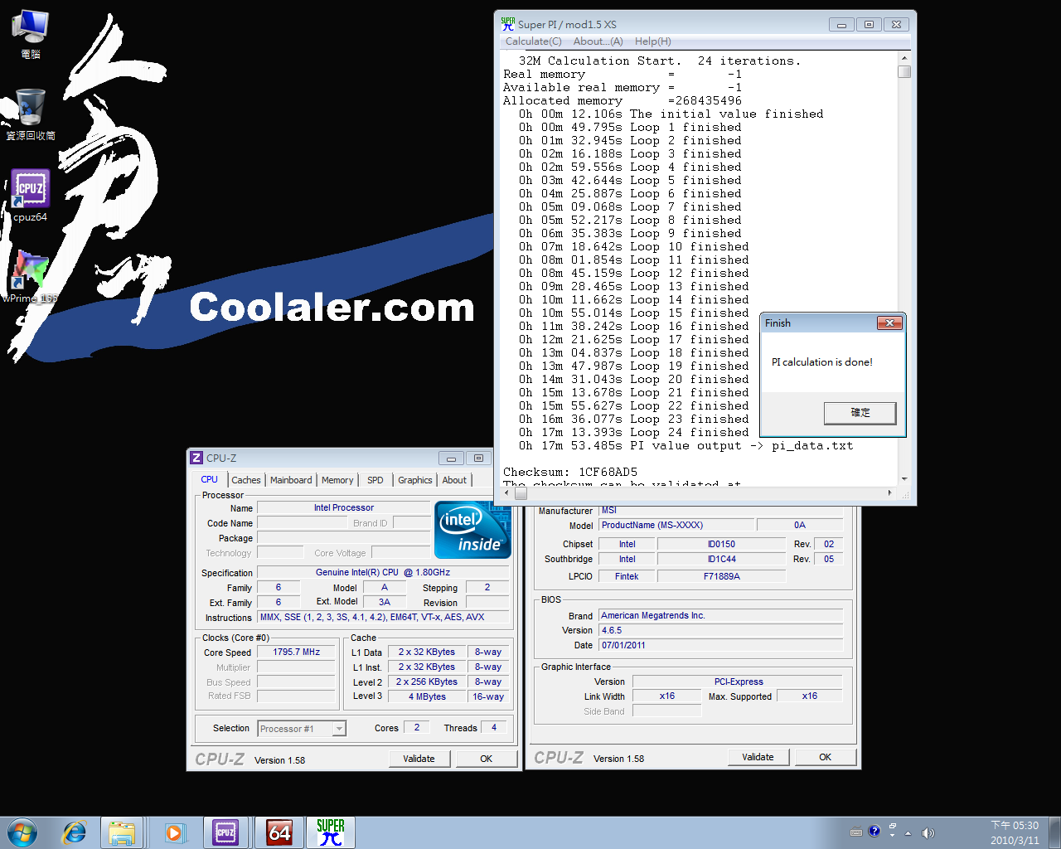Minimize the Super PI window
Viewport: 1061px width, 849px height.
point(841,25)
